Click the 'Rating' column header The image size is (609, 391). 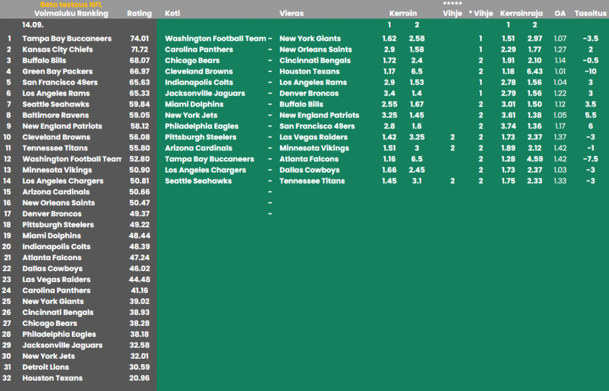(139, 13)
